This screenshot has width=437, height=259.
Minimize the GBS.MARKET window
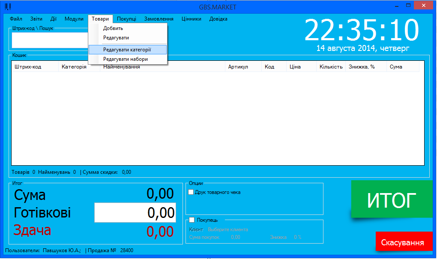coord(397,6)
